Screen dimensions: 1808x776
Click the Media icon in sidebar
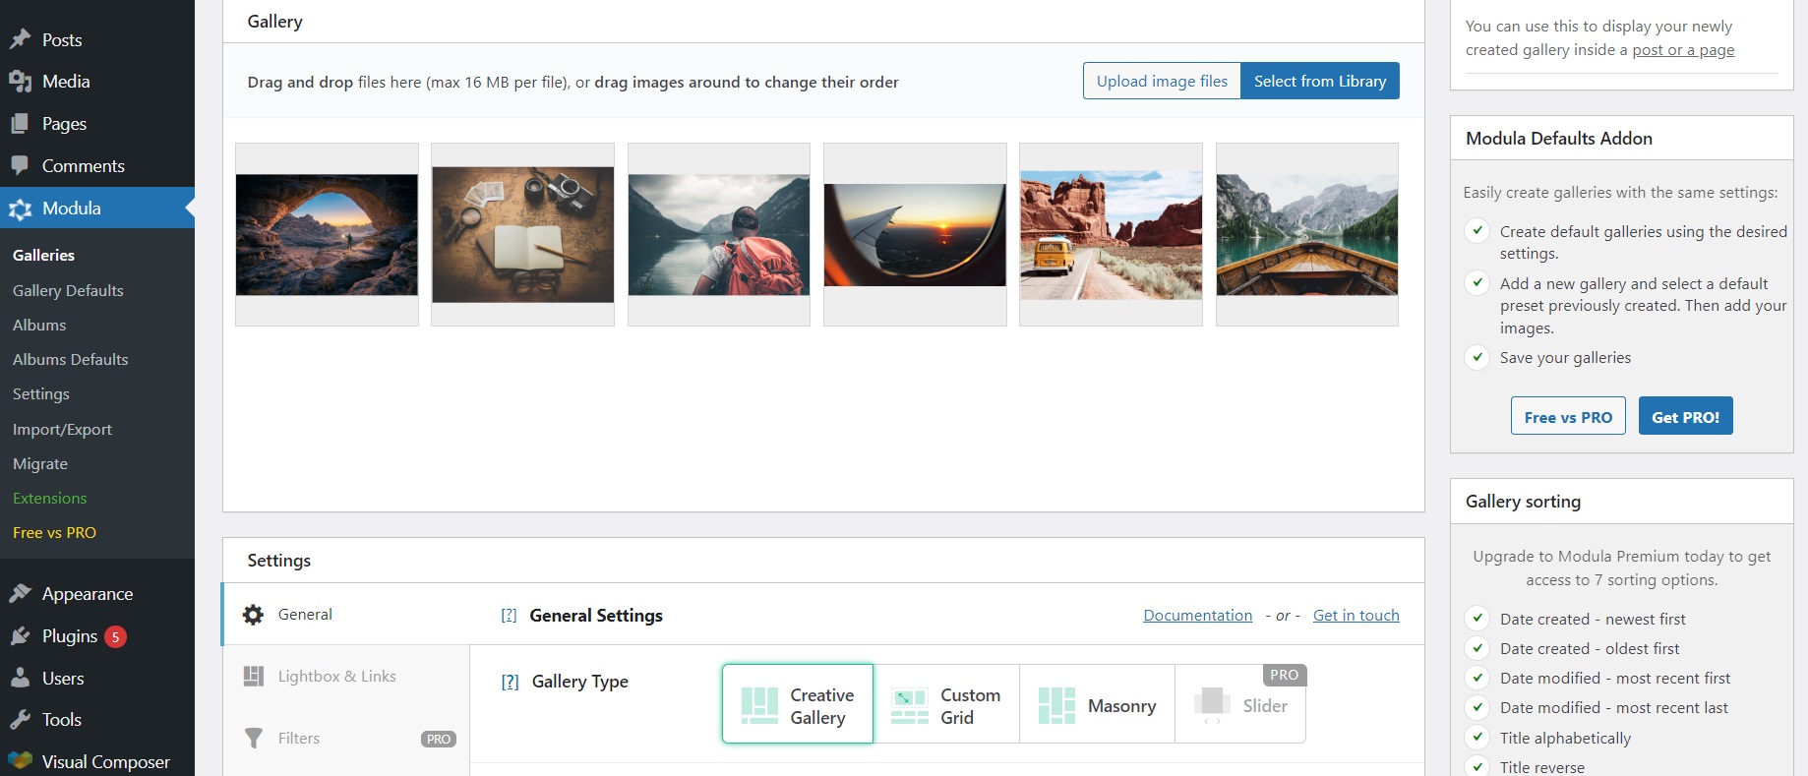[x=20, y=82]
